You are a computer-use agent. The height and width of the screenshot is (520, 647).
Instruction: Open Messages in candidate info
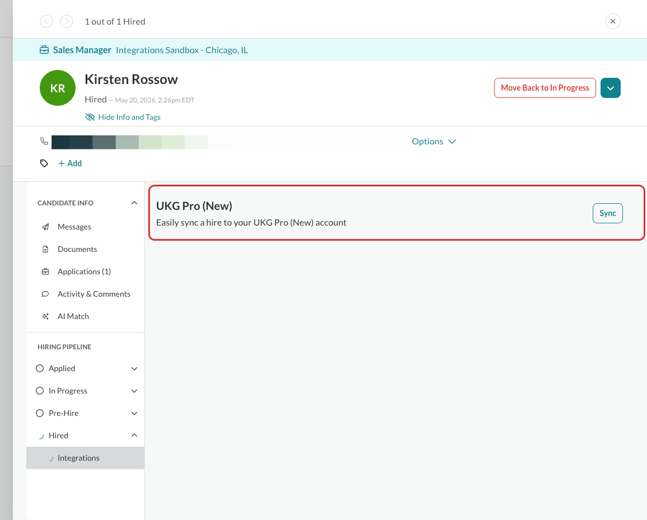click(x=74, y=227)
